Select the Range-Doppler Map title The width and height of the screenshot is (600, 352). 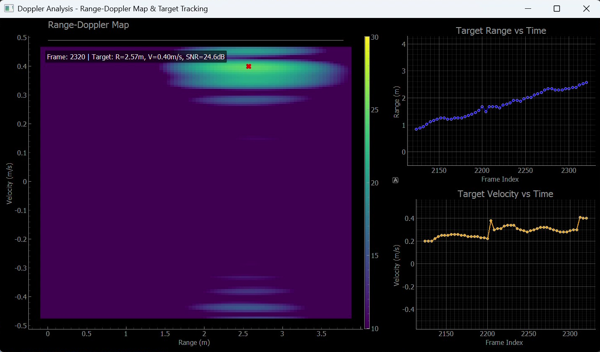pyautogui.click(x=88, y=25)
